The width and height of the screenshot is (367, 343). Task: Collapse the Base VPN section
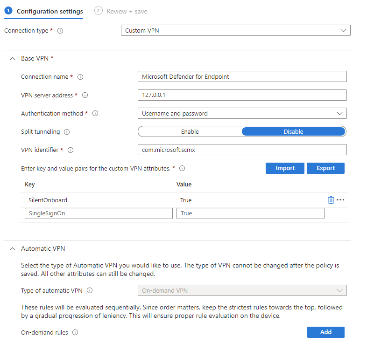[13, 59]
